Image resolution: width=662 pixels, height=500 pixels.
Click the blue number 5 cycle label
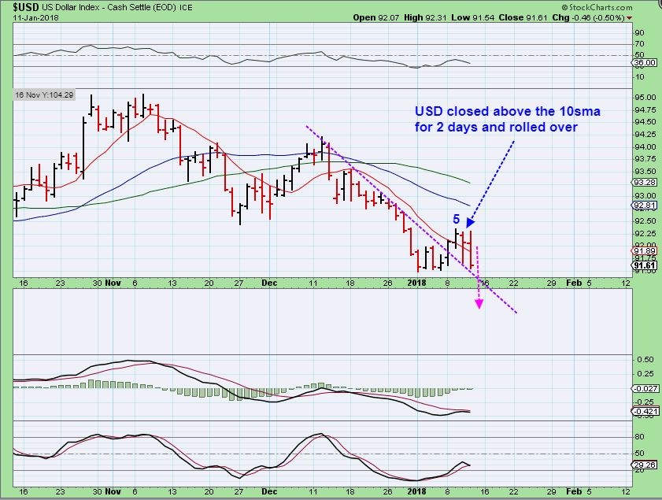point(456,218)
